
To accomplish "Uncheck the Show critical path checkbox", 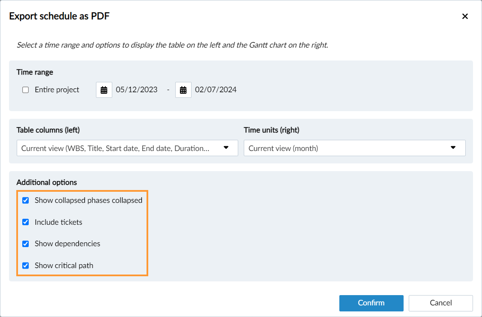I will [26, 266].
